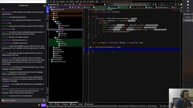
Task: Click the JetBrains avatar icon at toolbar right
Action: 181,4
